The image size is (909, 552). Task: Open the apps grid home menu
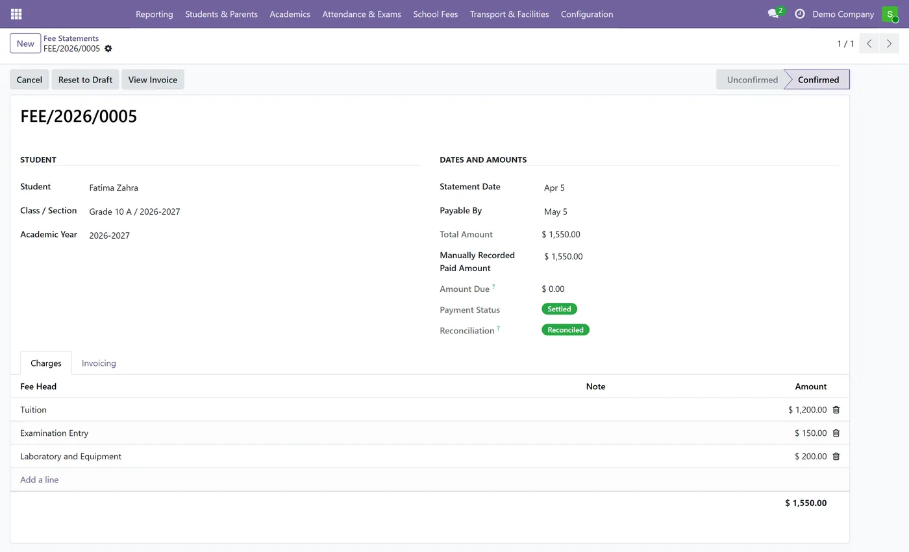(16, 14)
